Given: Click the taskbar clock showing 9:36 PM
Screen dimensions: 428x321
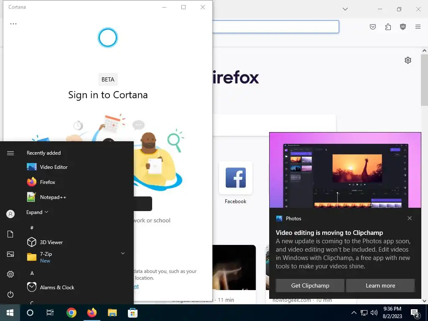Looking at the screenshot, I should tap(392, 313).
